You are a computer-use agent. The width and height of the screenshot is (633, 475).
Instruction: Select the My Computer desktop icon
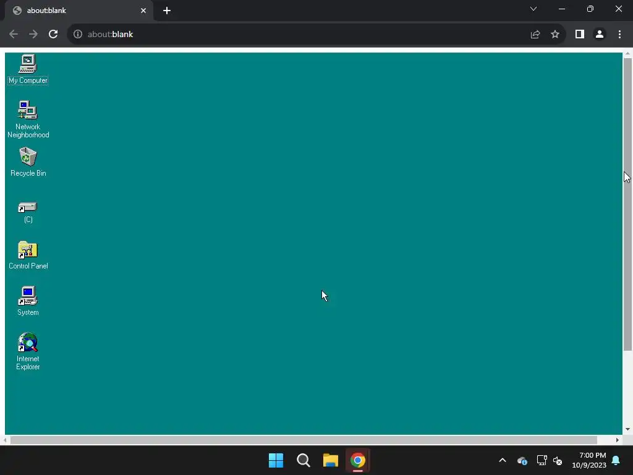[x=28, y=69]
